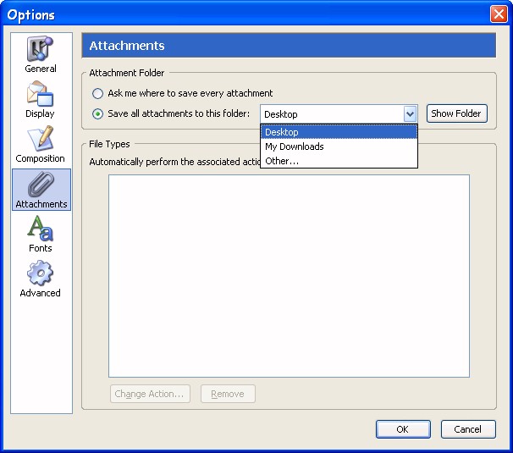Pick Other… from the folder list
The height and width of the screenshot is (453, 513).
(339, 161)
